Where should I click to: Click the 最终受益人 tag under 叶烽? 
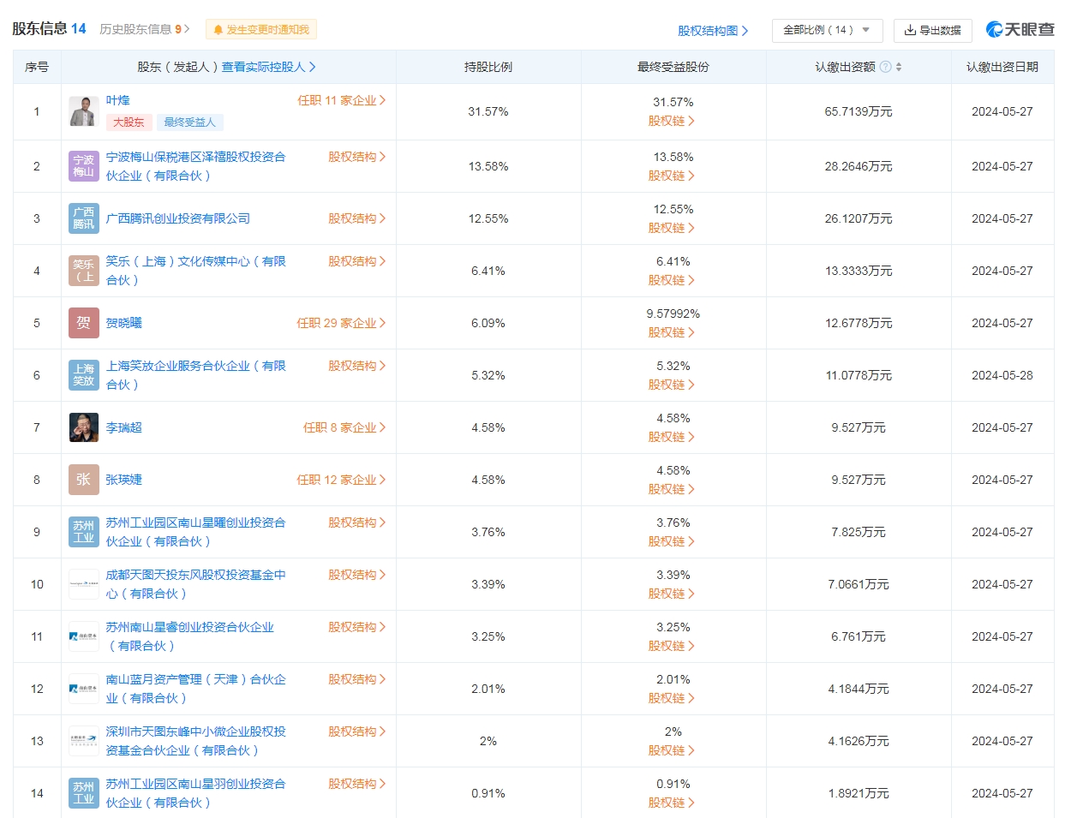click(x=189, y=123)
